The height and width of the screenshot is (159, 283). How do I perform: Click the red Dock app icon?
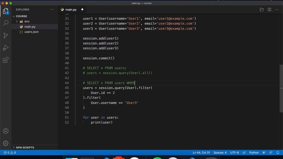click(x=119, y=158)
